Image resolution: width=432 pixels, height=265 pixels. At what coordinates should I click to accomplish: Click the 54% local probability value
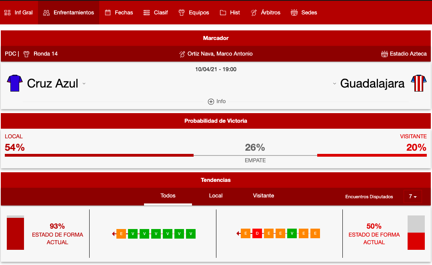(x=15, y=147)
